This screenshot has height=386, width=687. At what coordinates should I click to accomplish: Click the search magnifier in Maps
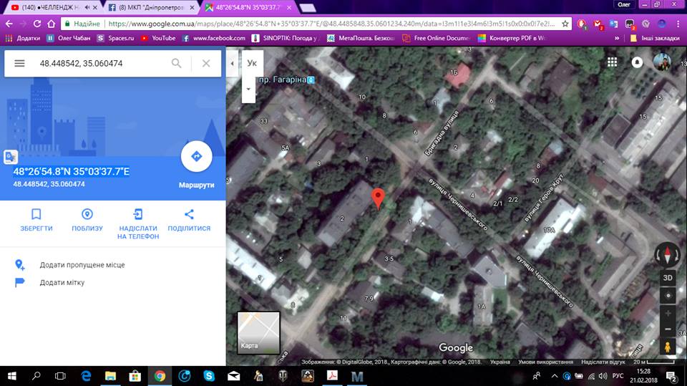point(176,64)
